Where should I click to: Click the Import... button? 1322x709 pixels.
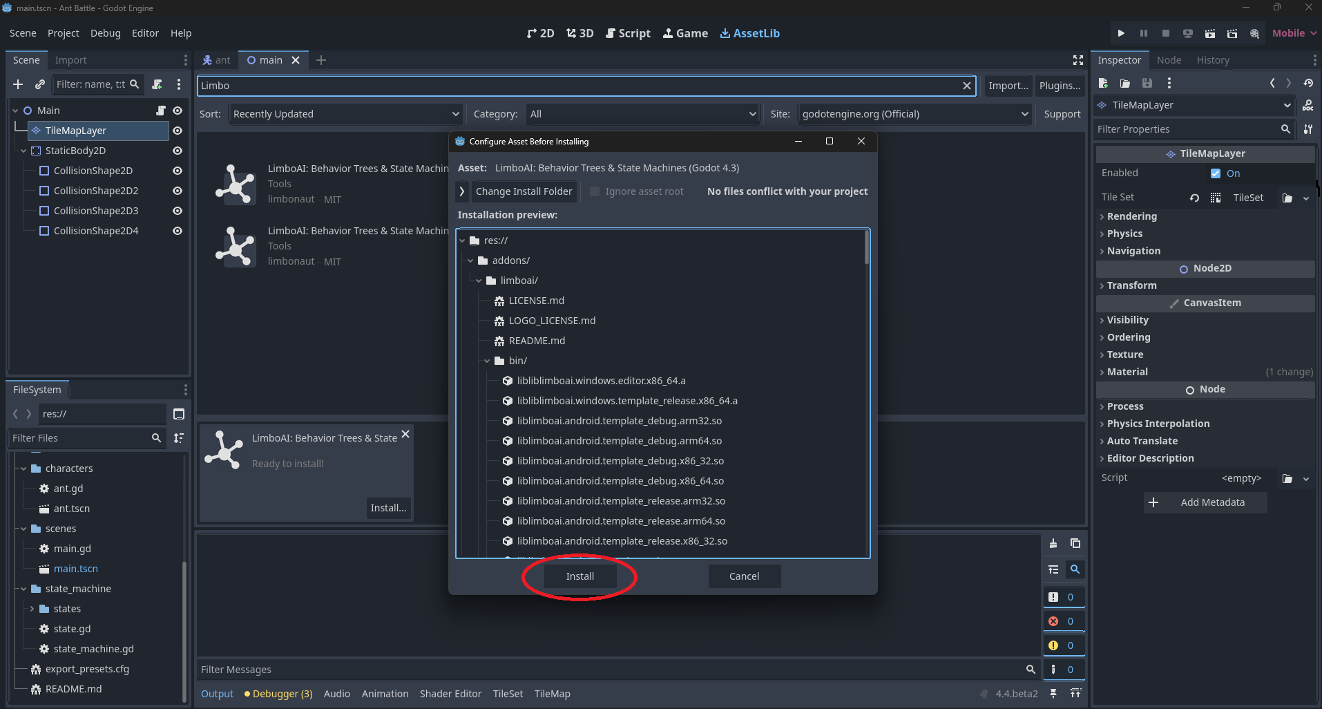(x=1008, y=86)
